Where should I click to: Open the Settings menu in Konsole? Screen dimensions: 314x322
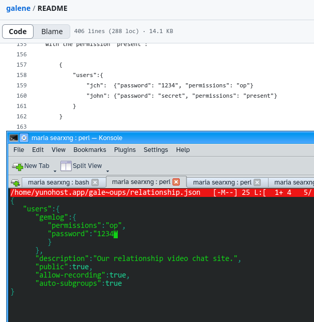pyautogui.click(x=156, y=150)
